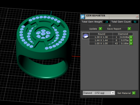The width and height of the screenshot is (140, 105).
Task: Click the Total Gem Weight label
Action: [92, 22]
